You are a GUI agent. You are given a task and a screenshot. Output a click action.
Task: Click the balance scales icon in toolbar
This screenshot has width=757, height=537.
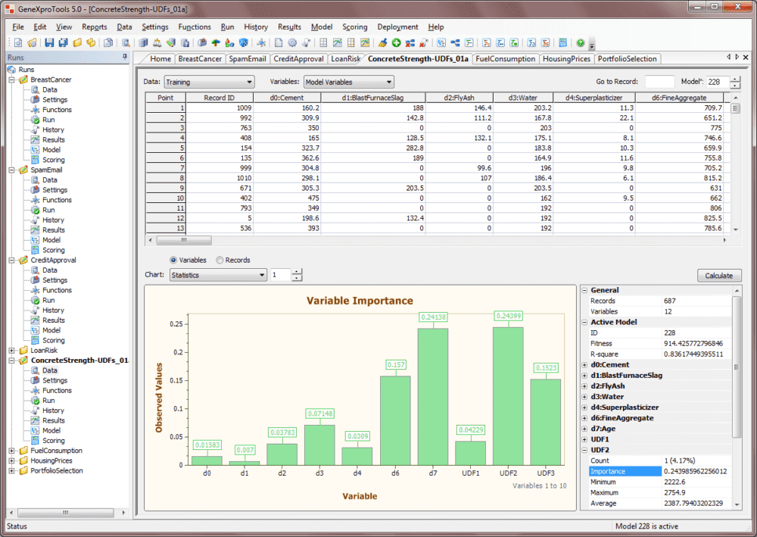tap(157, 43)
